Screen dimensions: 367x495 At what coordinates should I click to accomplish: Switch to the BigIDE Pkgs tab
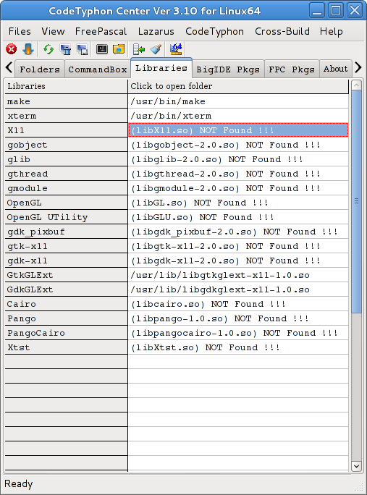pos(228,69)
